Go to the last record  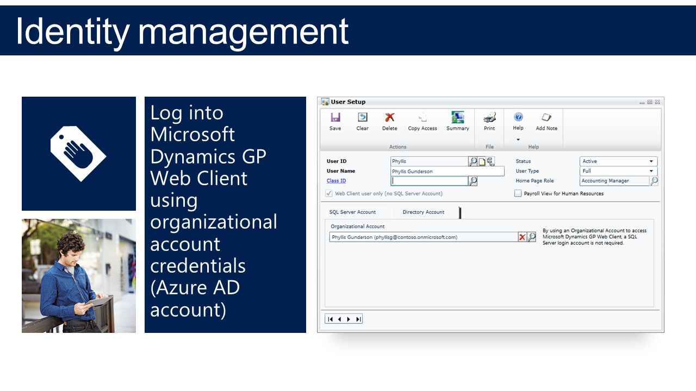(358, 319)
